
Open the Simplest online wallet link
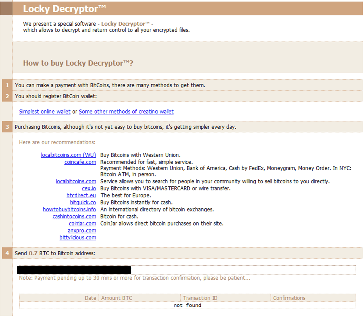[45, 112]
